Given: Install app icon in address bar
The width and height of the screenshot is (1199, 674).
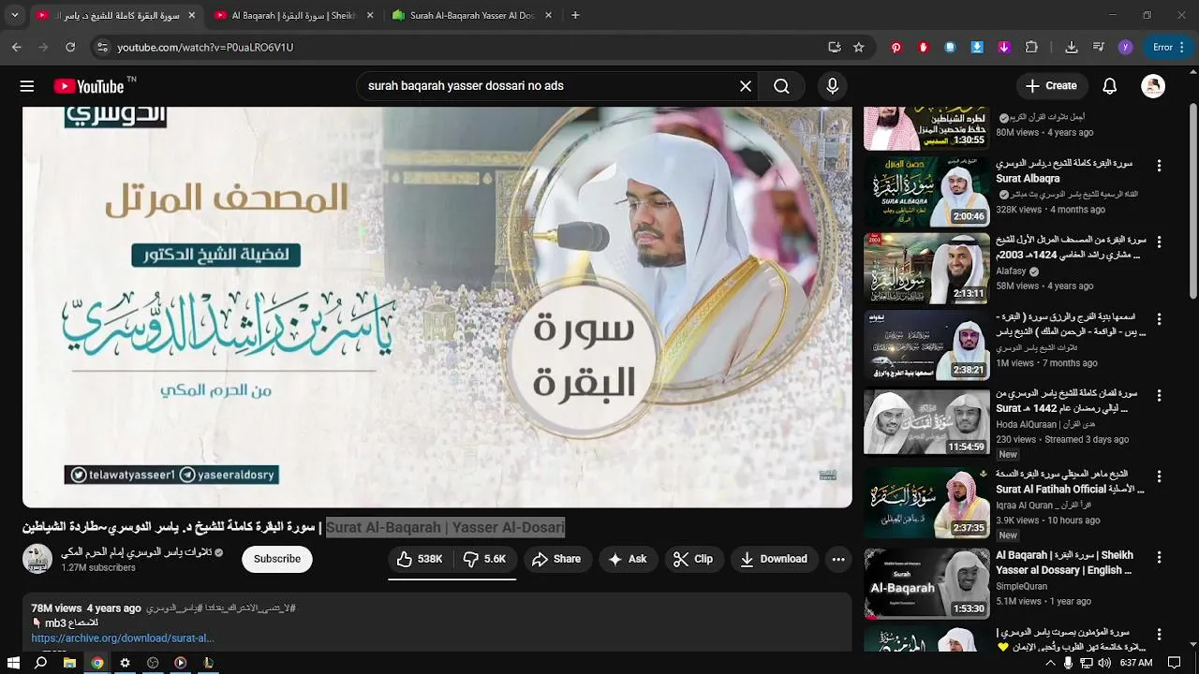Looking at the screenshot, I should (834, 47).
